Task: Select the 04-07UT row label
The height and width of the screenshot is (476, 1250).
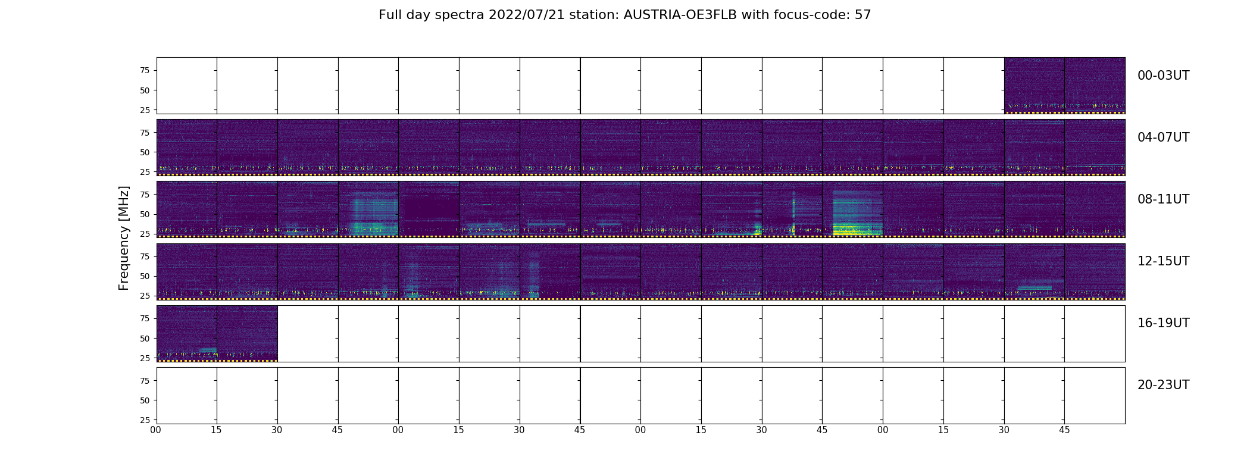Action: 1163,137
